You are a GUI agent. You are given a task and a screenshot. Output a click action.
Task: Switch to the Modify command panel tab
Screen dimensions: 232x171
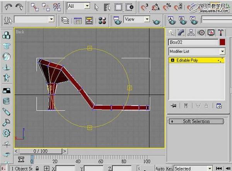181,33
